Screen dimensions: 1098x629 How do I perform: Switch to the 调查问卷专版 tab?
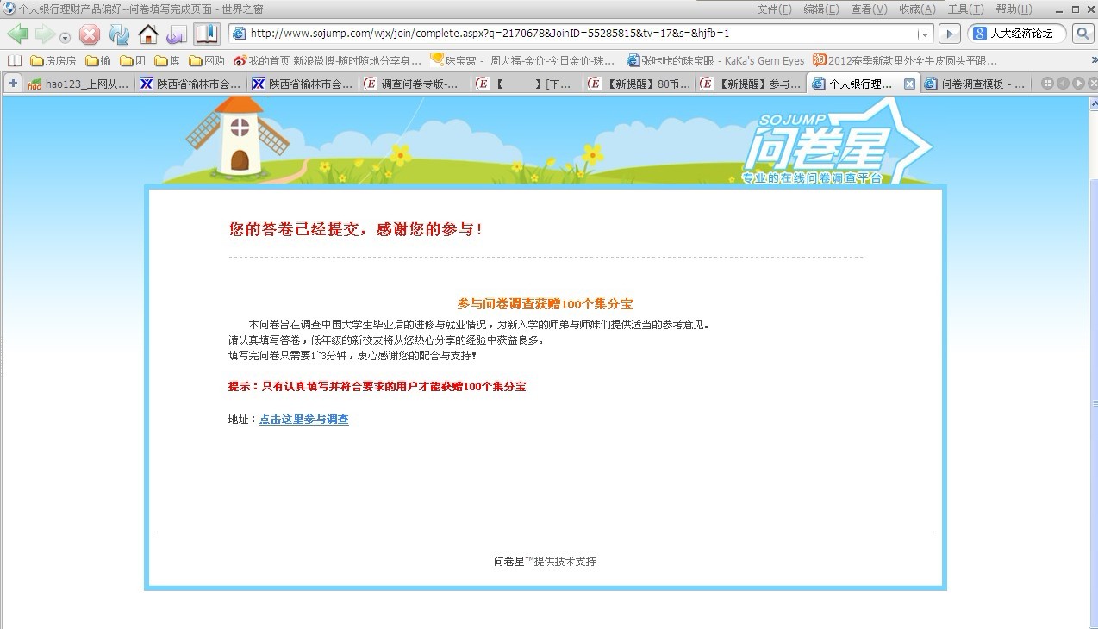coord(415,84)
